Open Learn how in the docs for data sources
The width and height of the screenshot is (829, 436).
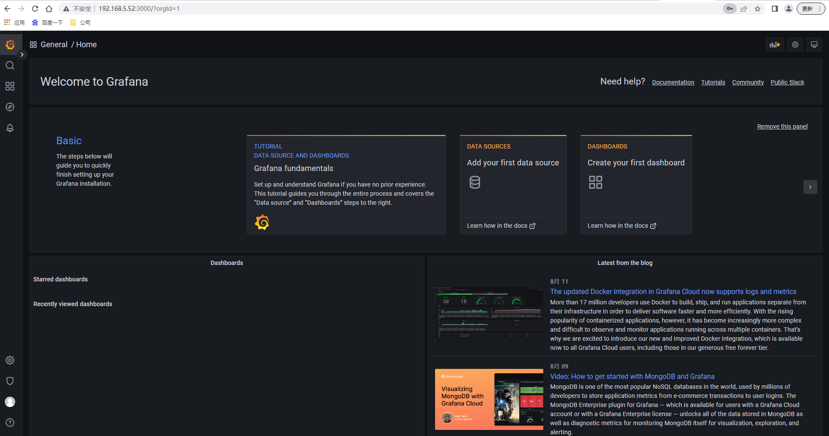(x=501, y=226)
